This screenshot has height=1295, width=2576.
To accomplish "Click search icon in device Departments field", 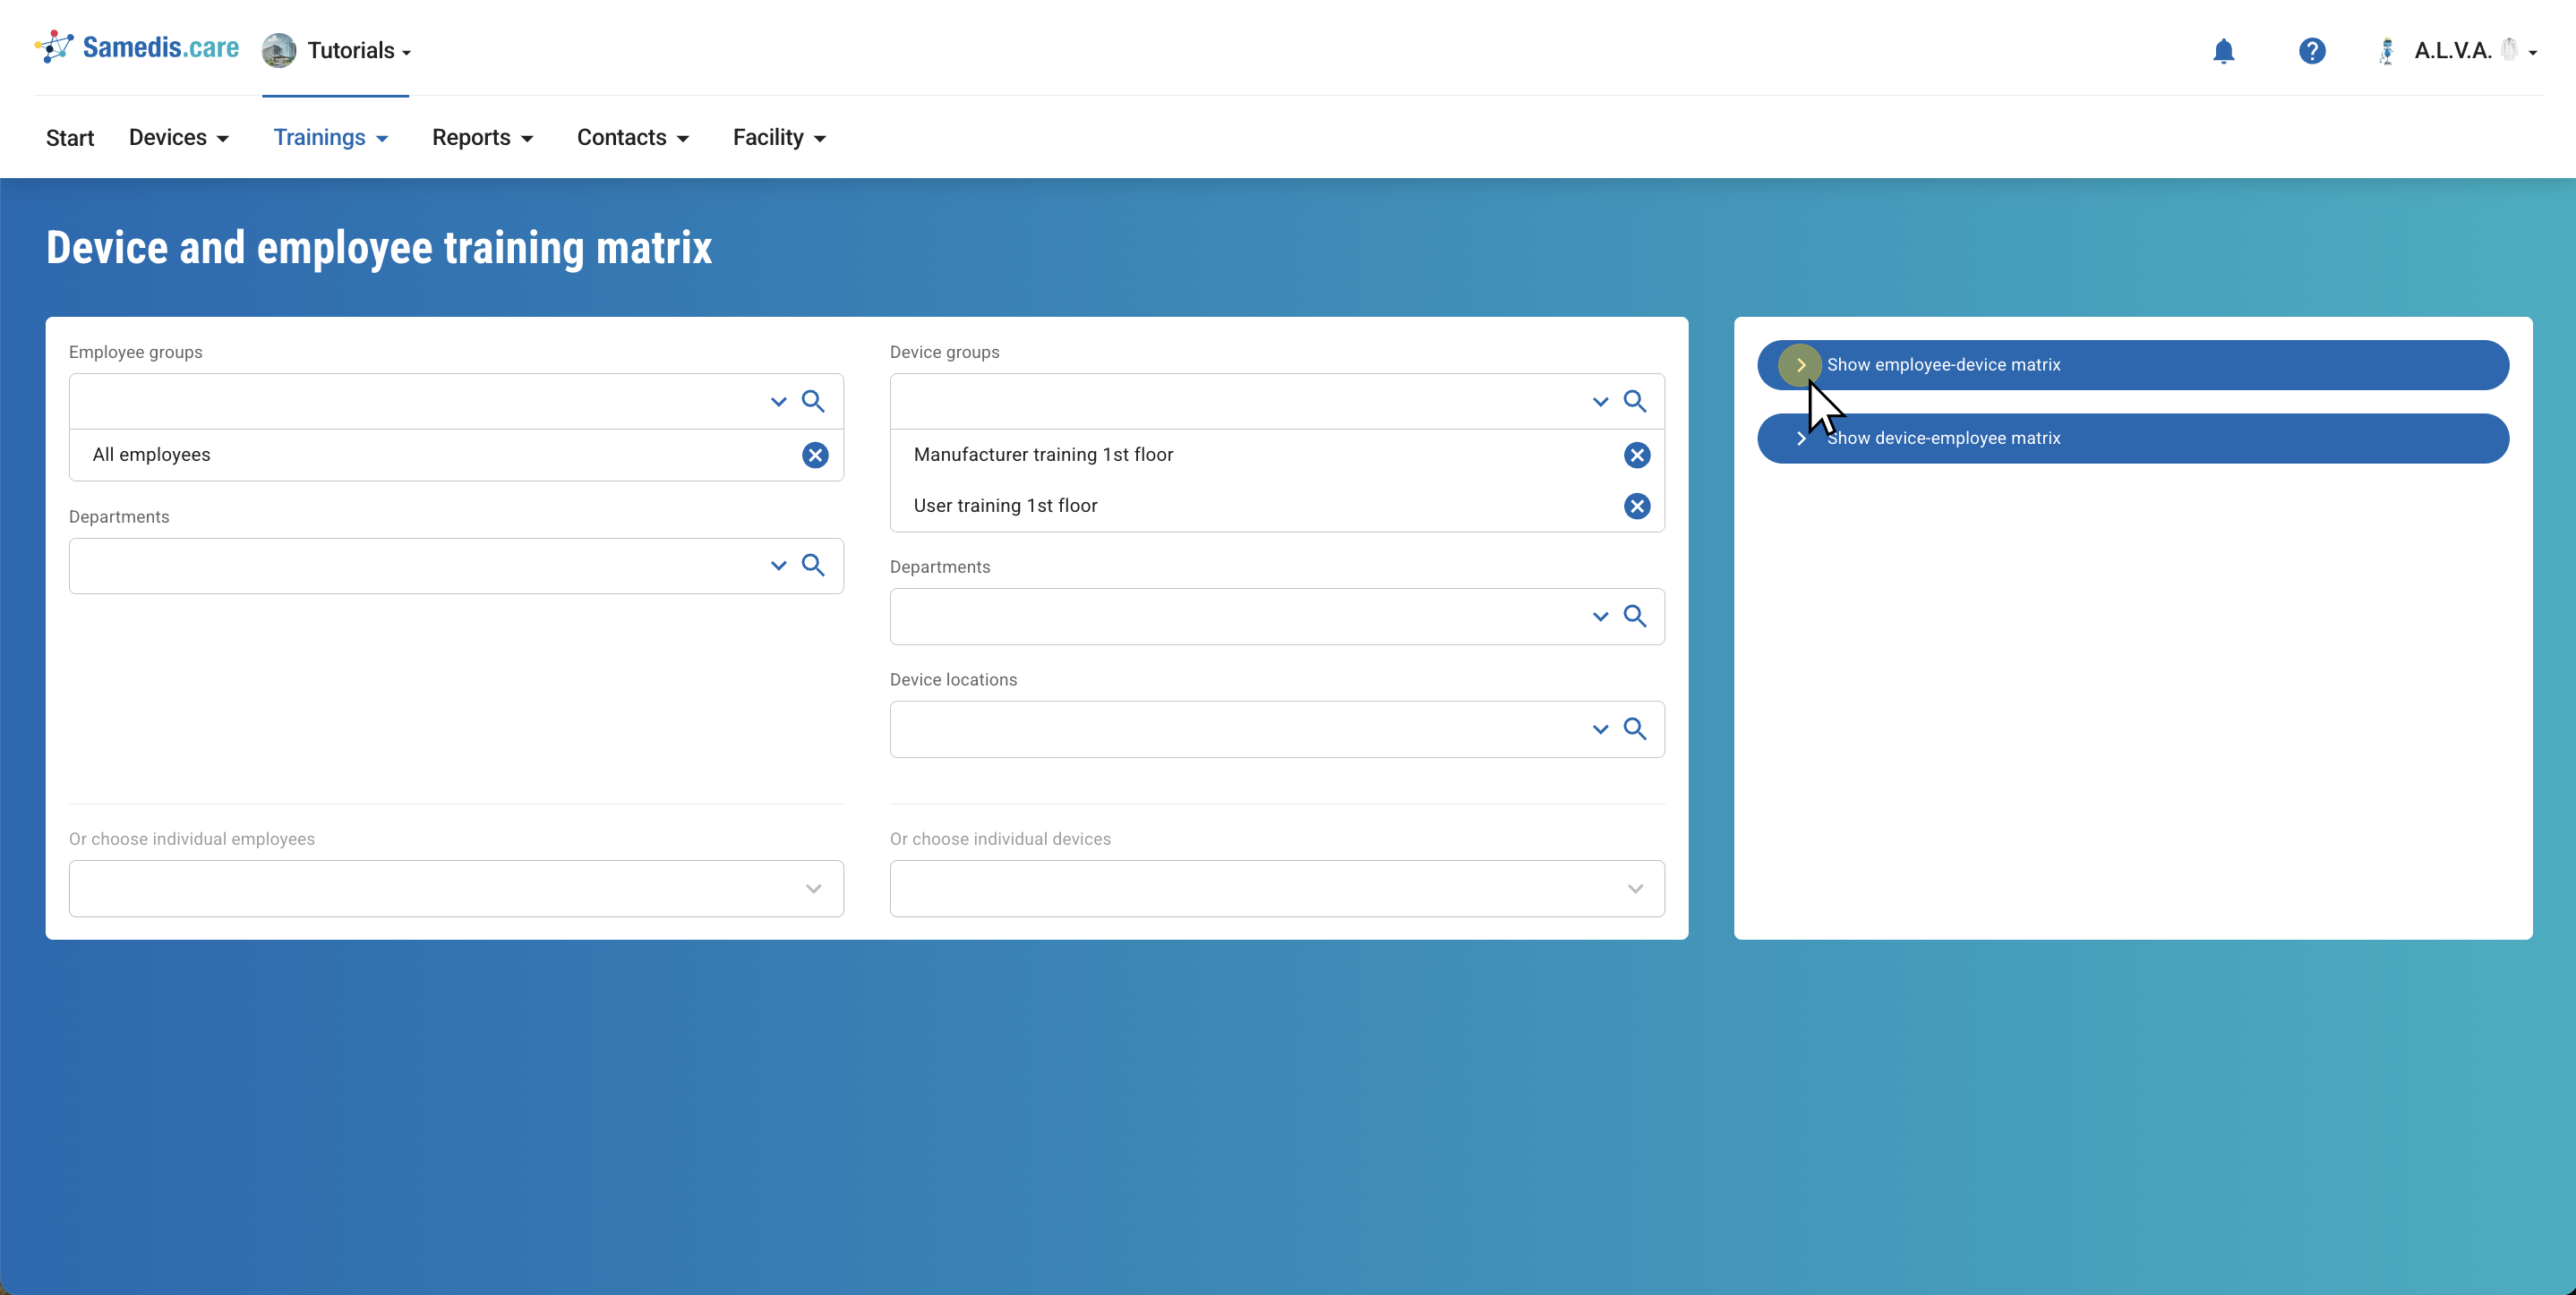I will pyautogui.click(x=1635, y=617).
